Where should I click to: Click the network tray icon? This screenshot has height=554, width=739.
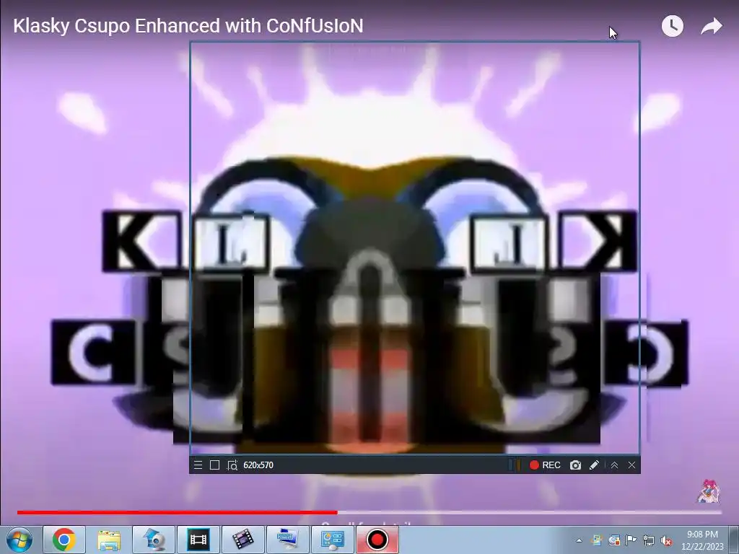click(x=649, y=540)
